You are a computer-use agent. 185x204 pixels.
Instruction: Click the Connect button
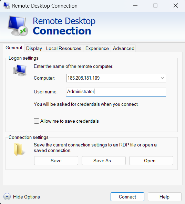coord(127,197)
